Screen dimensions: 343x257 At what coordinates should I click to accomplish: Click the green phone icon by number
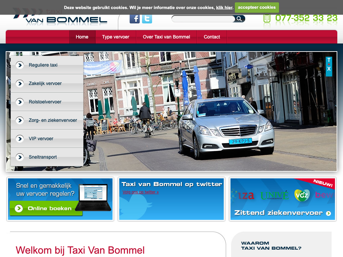tap(267, 18)
